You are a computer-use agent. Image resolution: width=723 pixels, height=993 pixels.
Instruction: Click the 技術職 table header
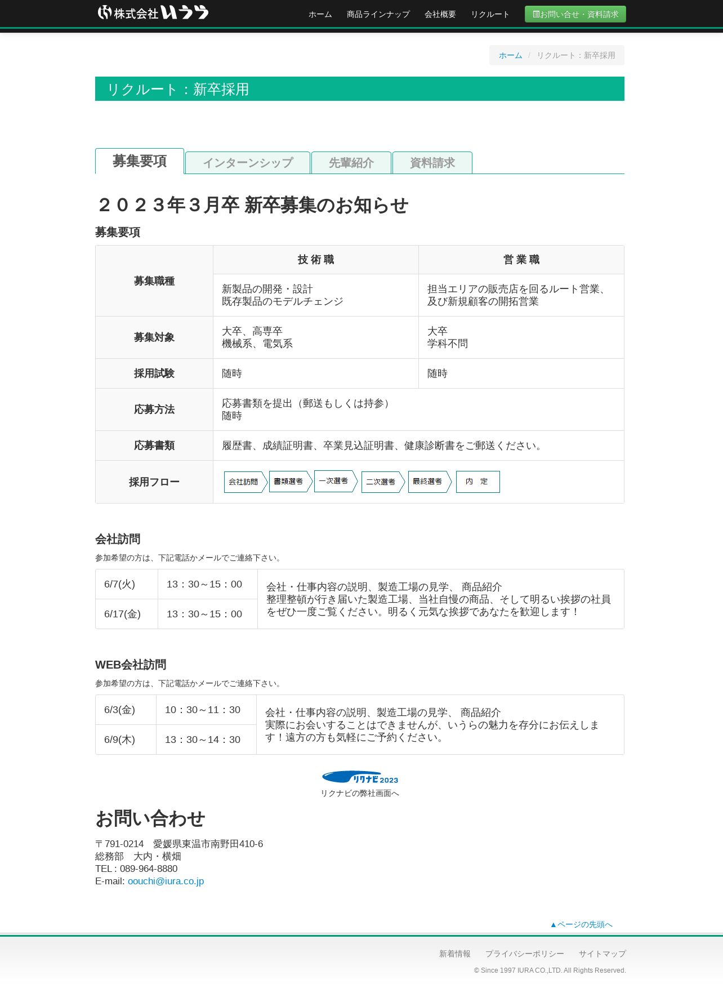[316, 260]
